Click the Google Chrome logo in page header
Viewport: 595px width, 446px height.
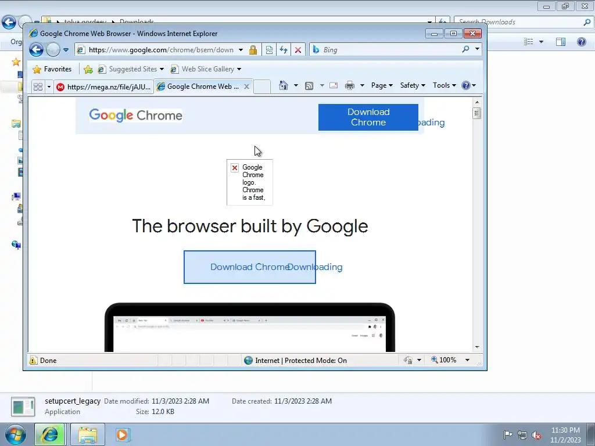[135, 116]
